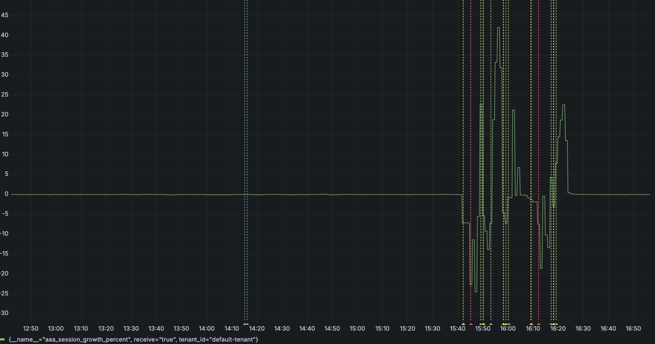Click the lowest trough near -25
Screen dimensions: 655x344
[476, 292]
